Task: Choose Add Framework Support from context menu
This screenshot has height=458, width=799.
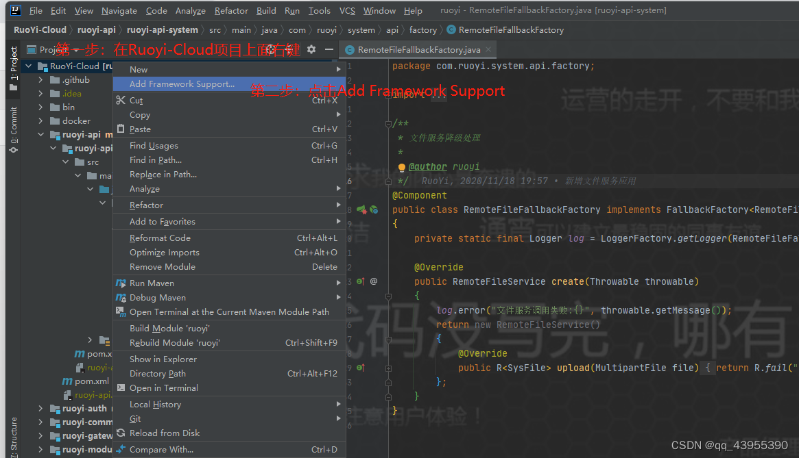Action: pos(229,84)
